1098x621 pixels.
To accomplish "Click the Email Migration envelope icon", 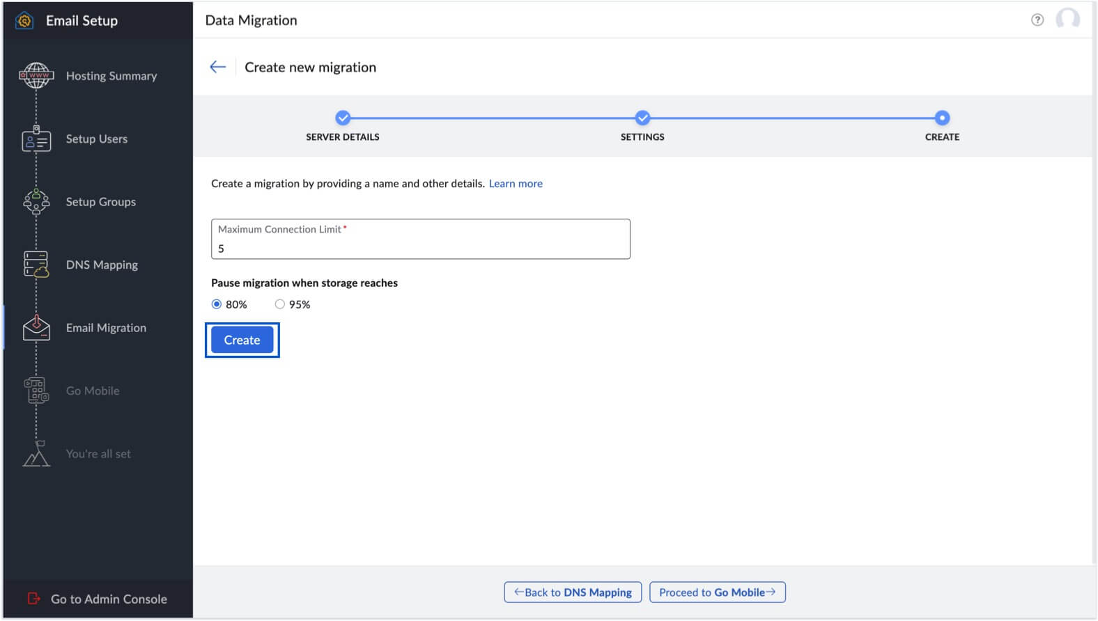I will click(36, 328).
